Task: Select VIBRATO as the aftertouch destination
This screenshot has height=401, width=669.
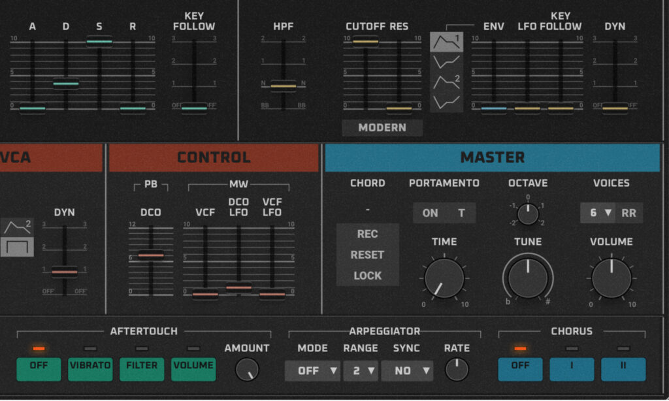Action: point(90,368)
